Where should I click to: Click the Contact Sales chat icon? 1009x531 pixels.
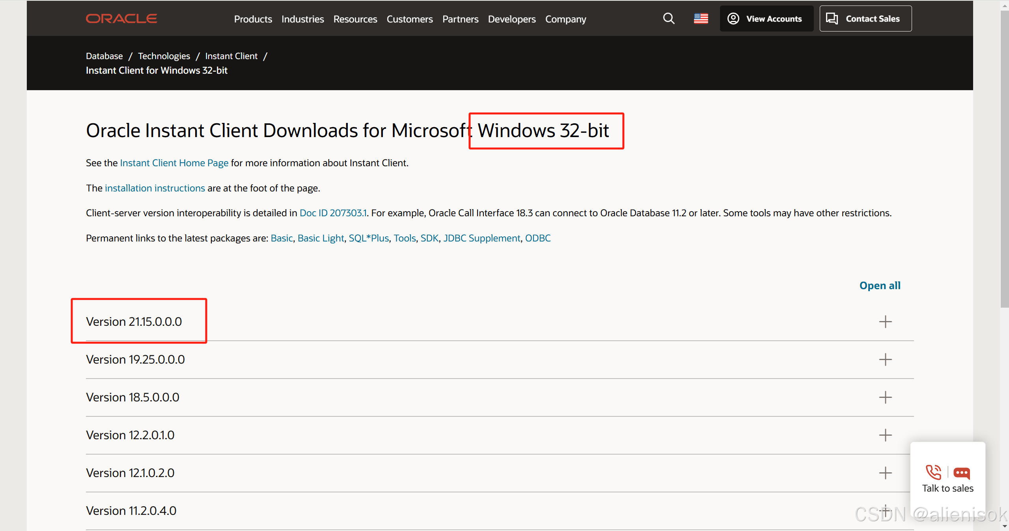(x=833, y=18)
